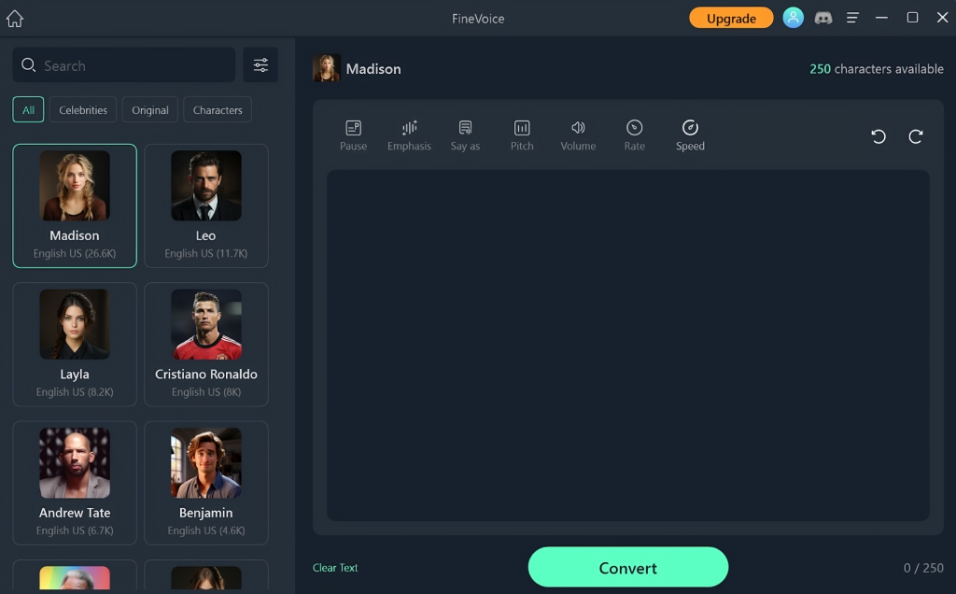
Task: Click the 'English US (8K)' label
Action: tap(206, 391)
